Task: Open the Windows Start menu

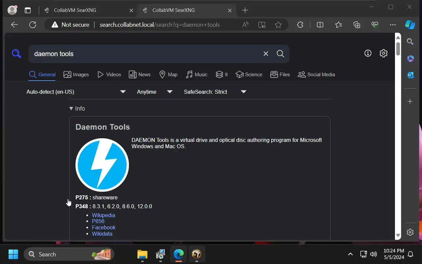Action: [x=13, y=254]
